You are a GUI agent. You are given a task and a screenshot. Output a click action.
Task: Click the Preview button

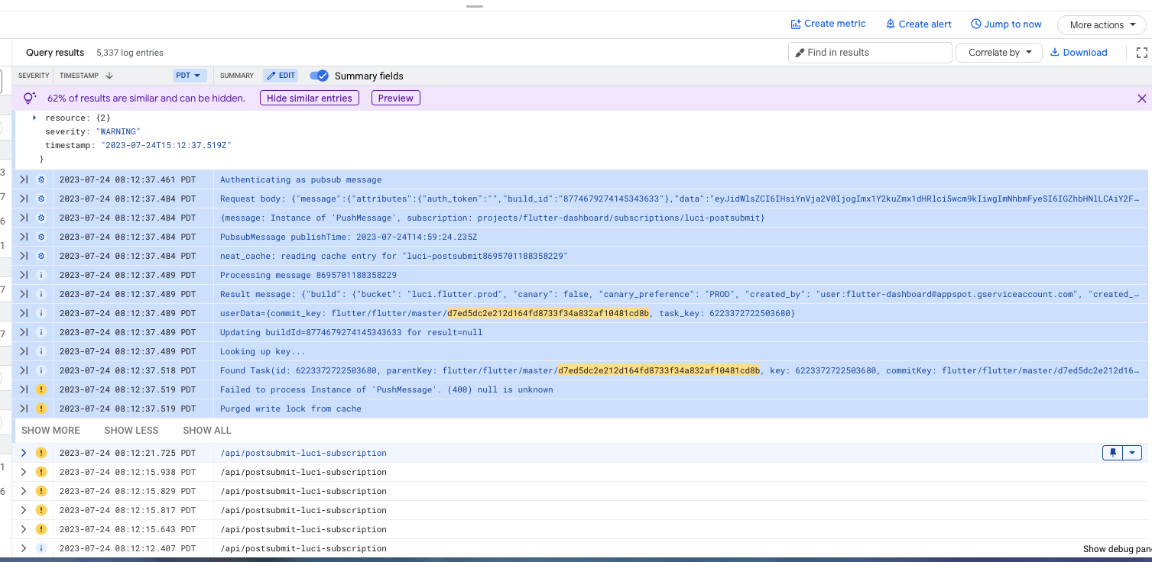[395, 98]
